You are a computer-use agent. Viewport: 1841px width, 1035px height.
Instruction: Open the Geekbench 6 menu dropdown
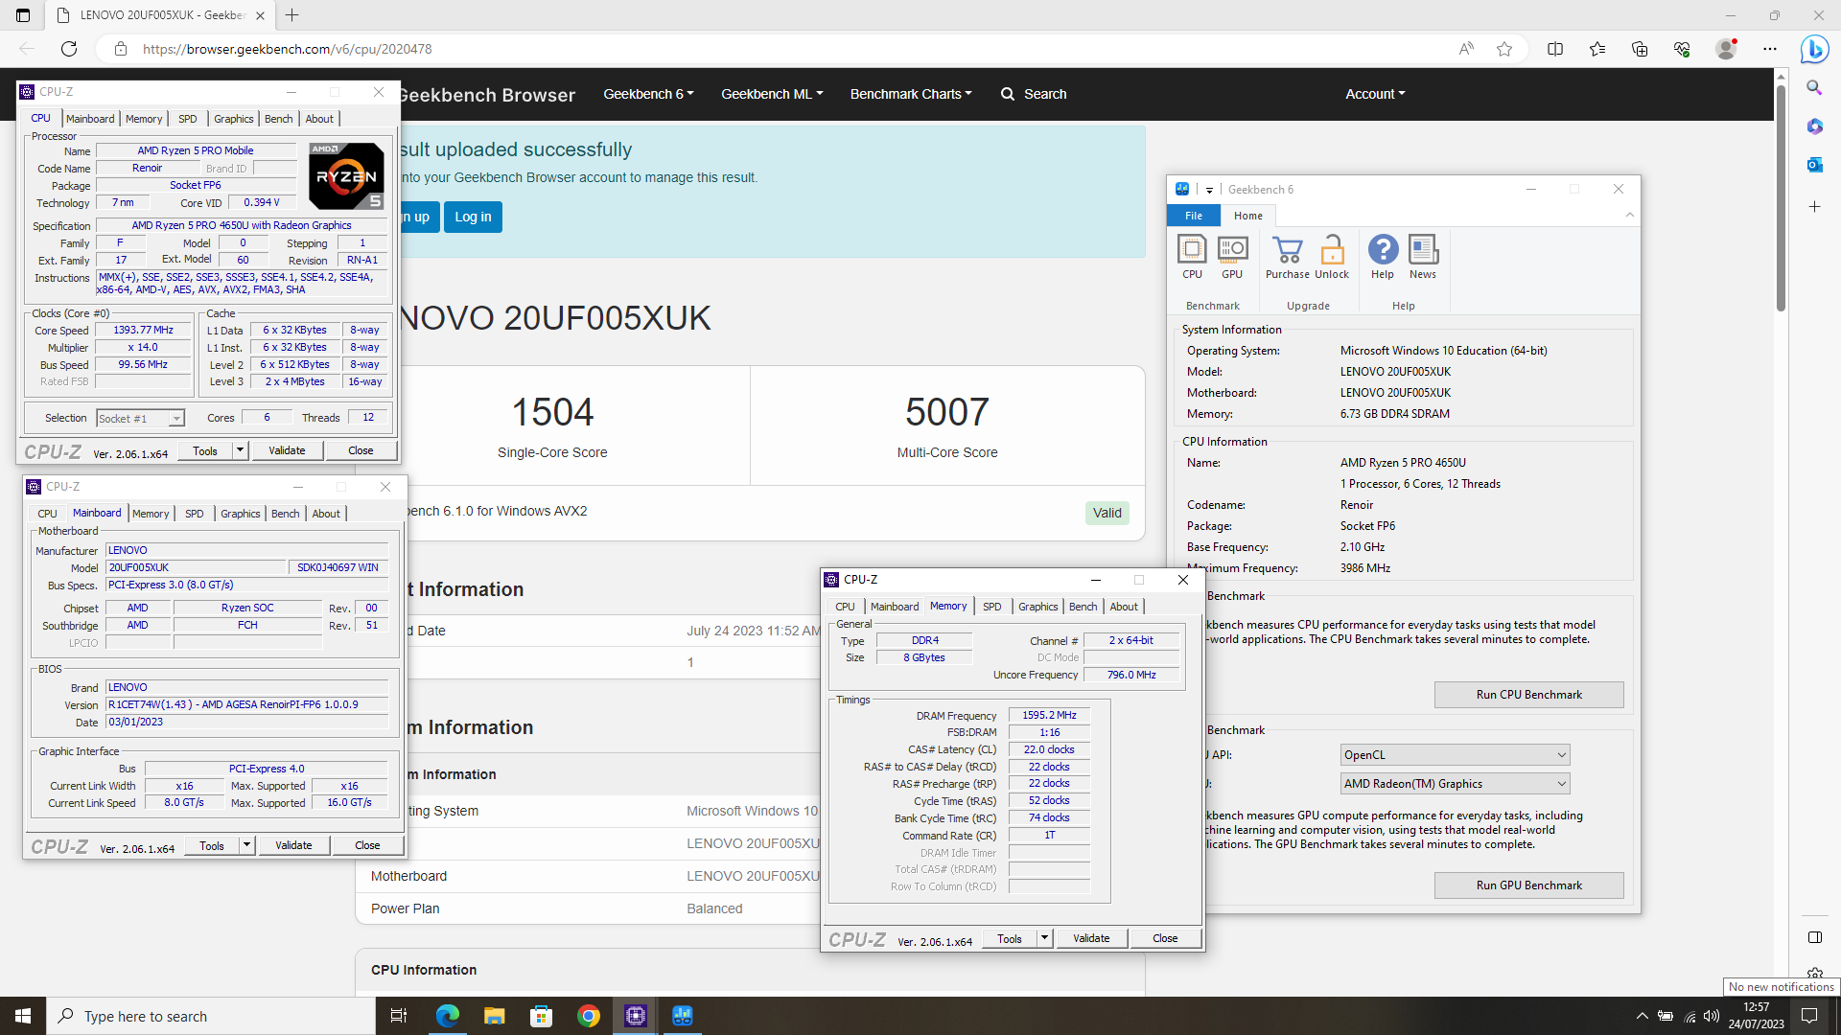(x=648, y=94)
